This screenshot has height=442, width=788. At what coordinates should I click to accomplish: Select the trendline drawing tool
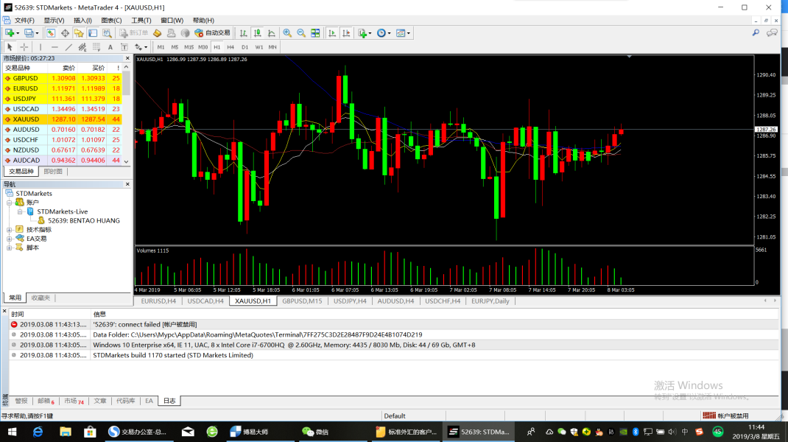68,47
